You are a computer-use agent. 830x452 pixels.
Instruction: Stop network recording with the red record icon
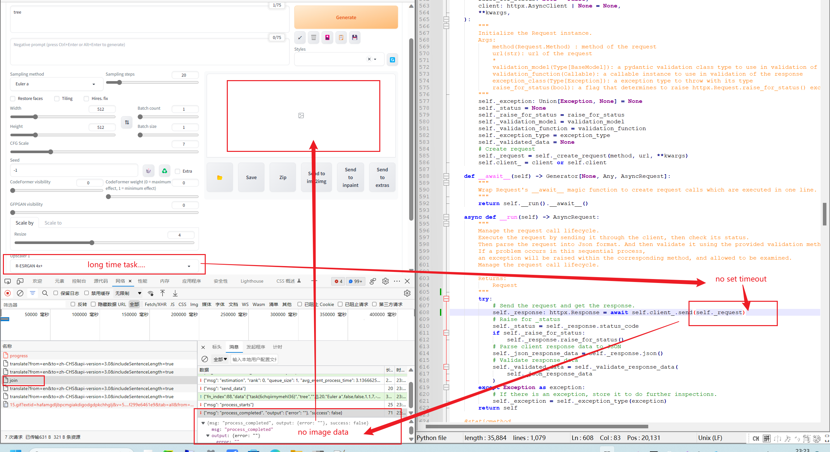(7, 293)
